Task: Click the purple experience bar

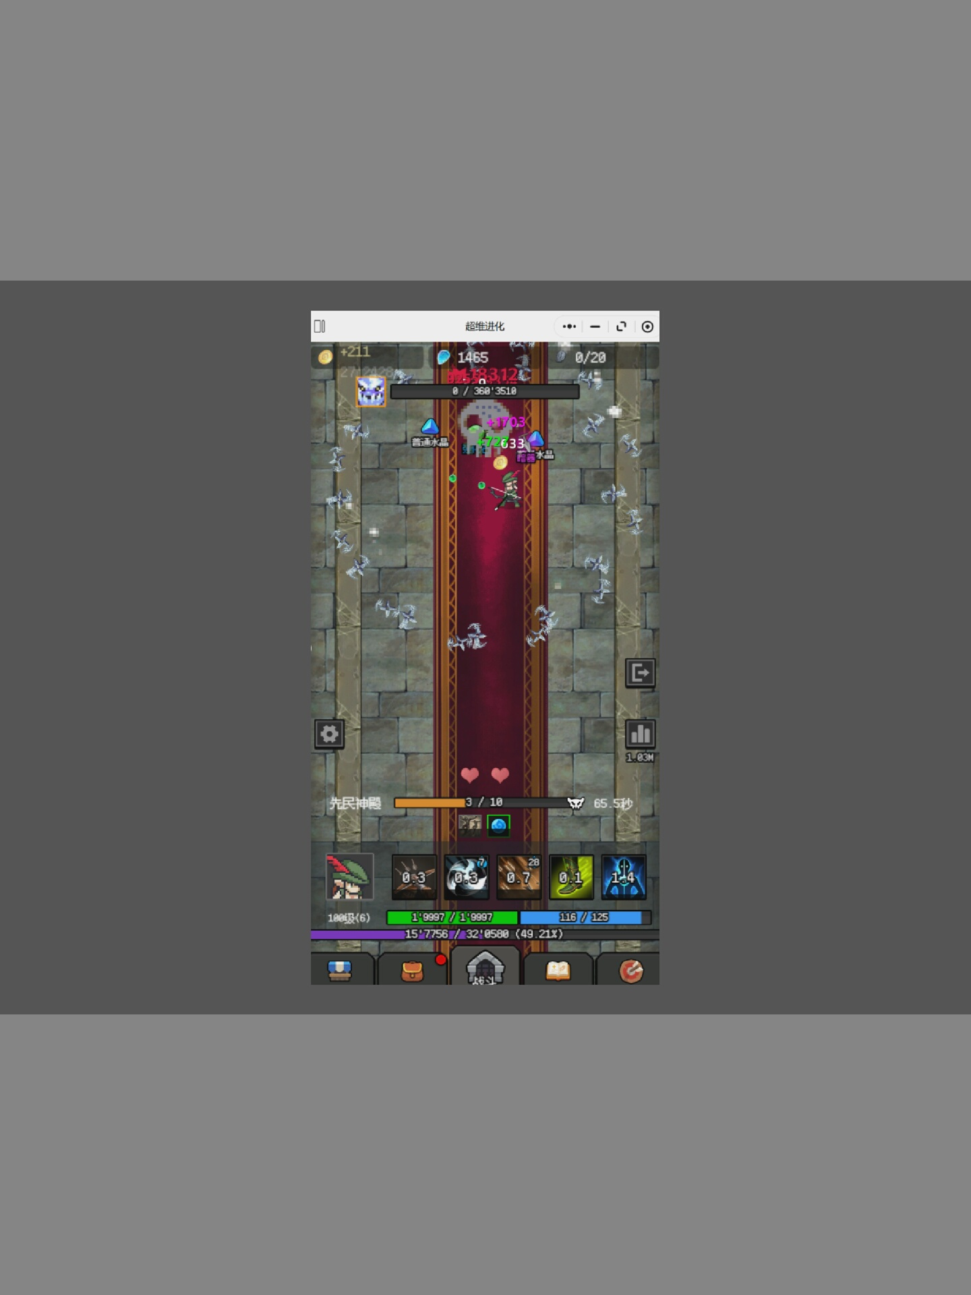Action: (x=485, y=934)
